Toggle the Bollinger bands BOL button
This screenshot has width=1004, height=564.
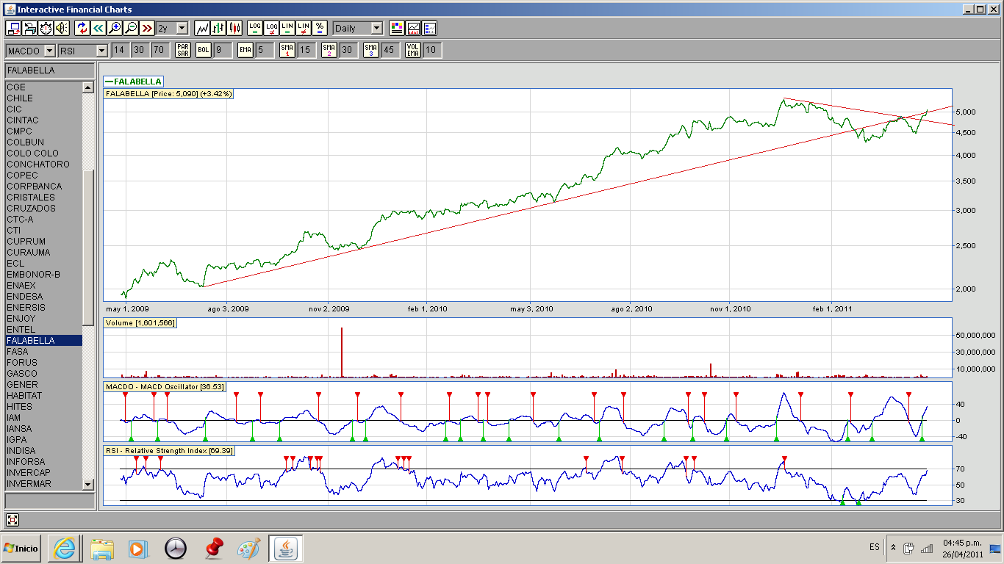[x=203, y=50]
